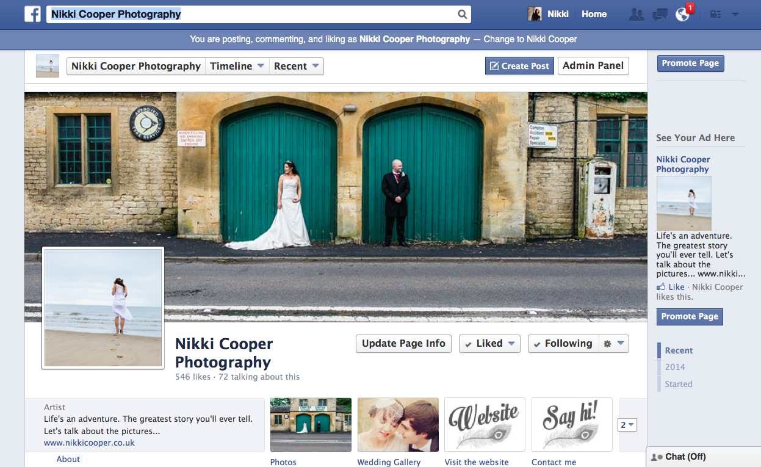Click Nikki Cooper Photography ad title link
The image size is (761, 467).
683,164
